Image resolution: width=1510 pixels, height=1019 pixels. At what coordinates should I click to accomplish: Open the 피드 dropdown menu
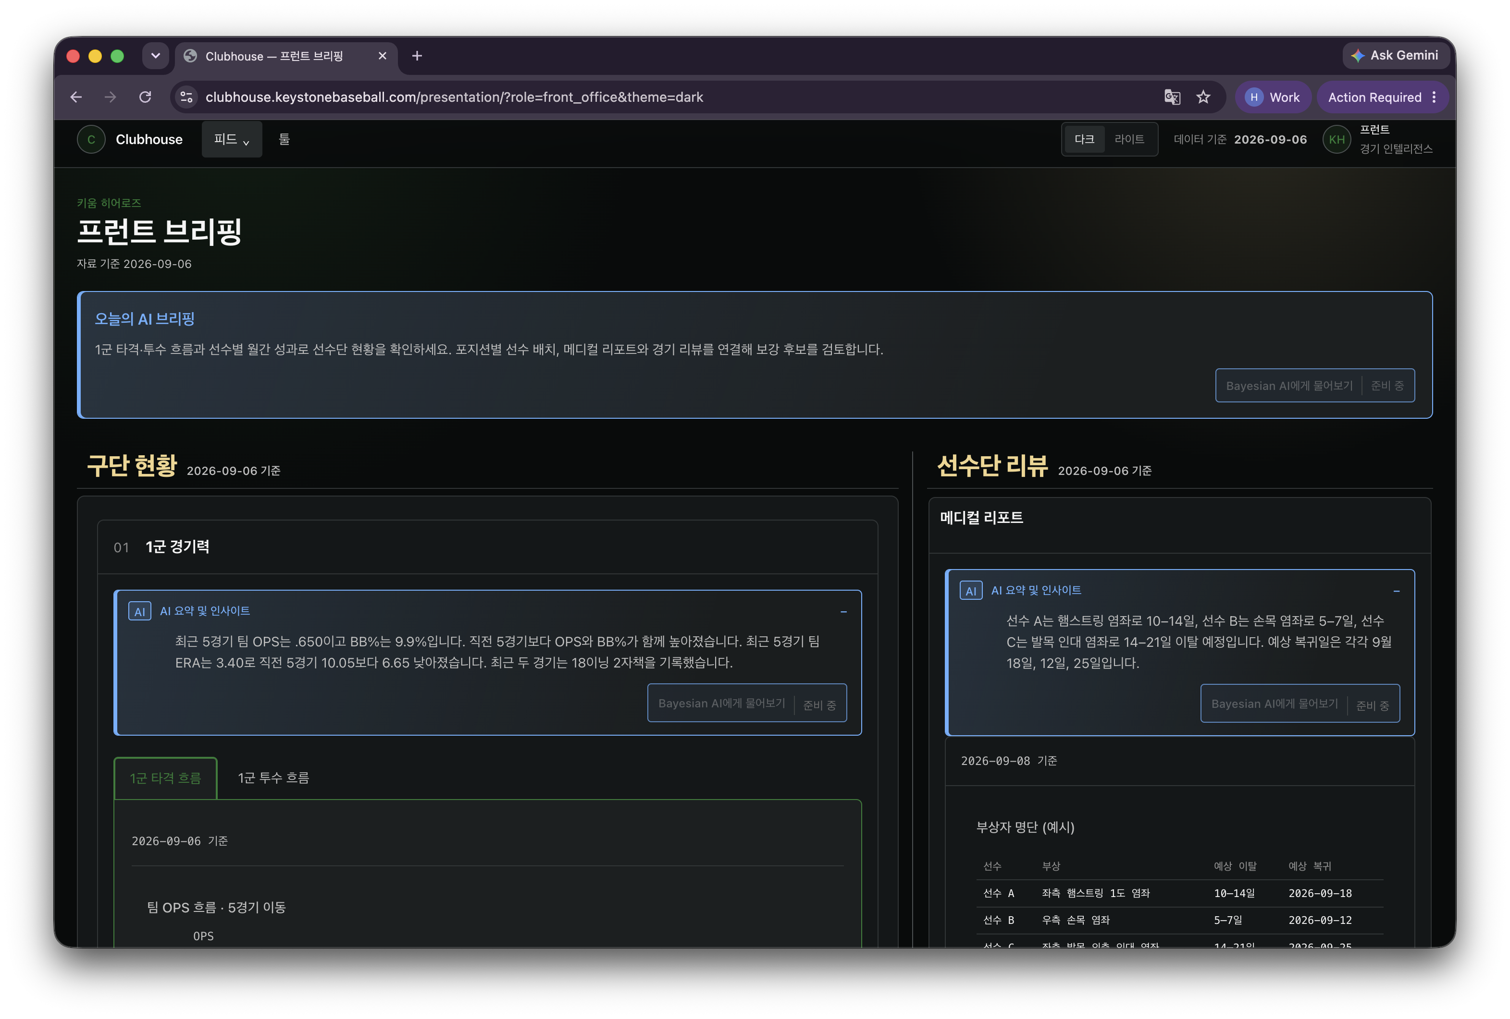coord(232,140)
